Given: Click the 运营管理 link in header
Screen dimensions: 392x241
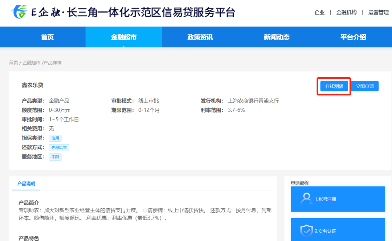Looking at the screenshot, I should tap(378, 12).
